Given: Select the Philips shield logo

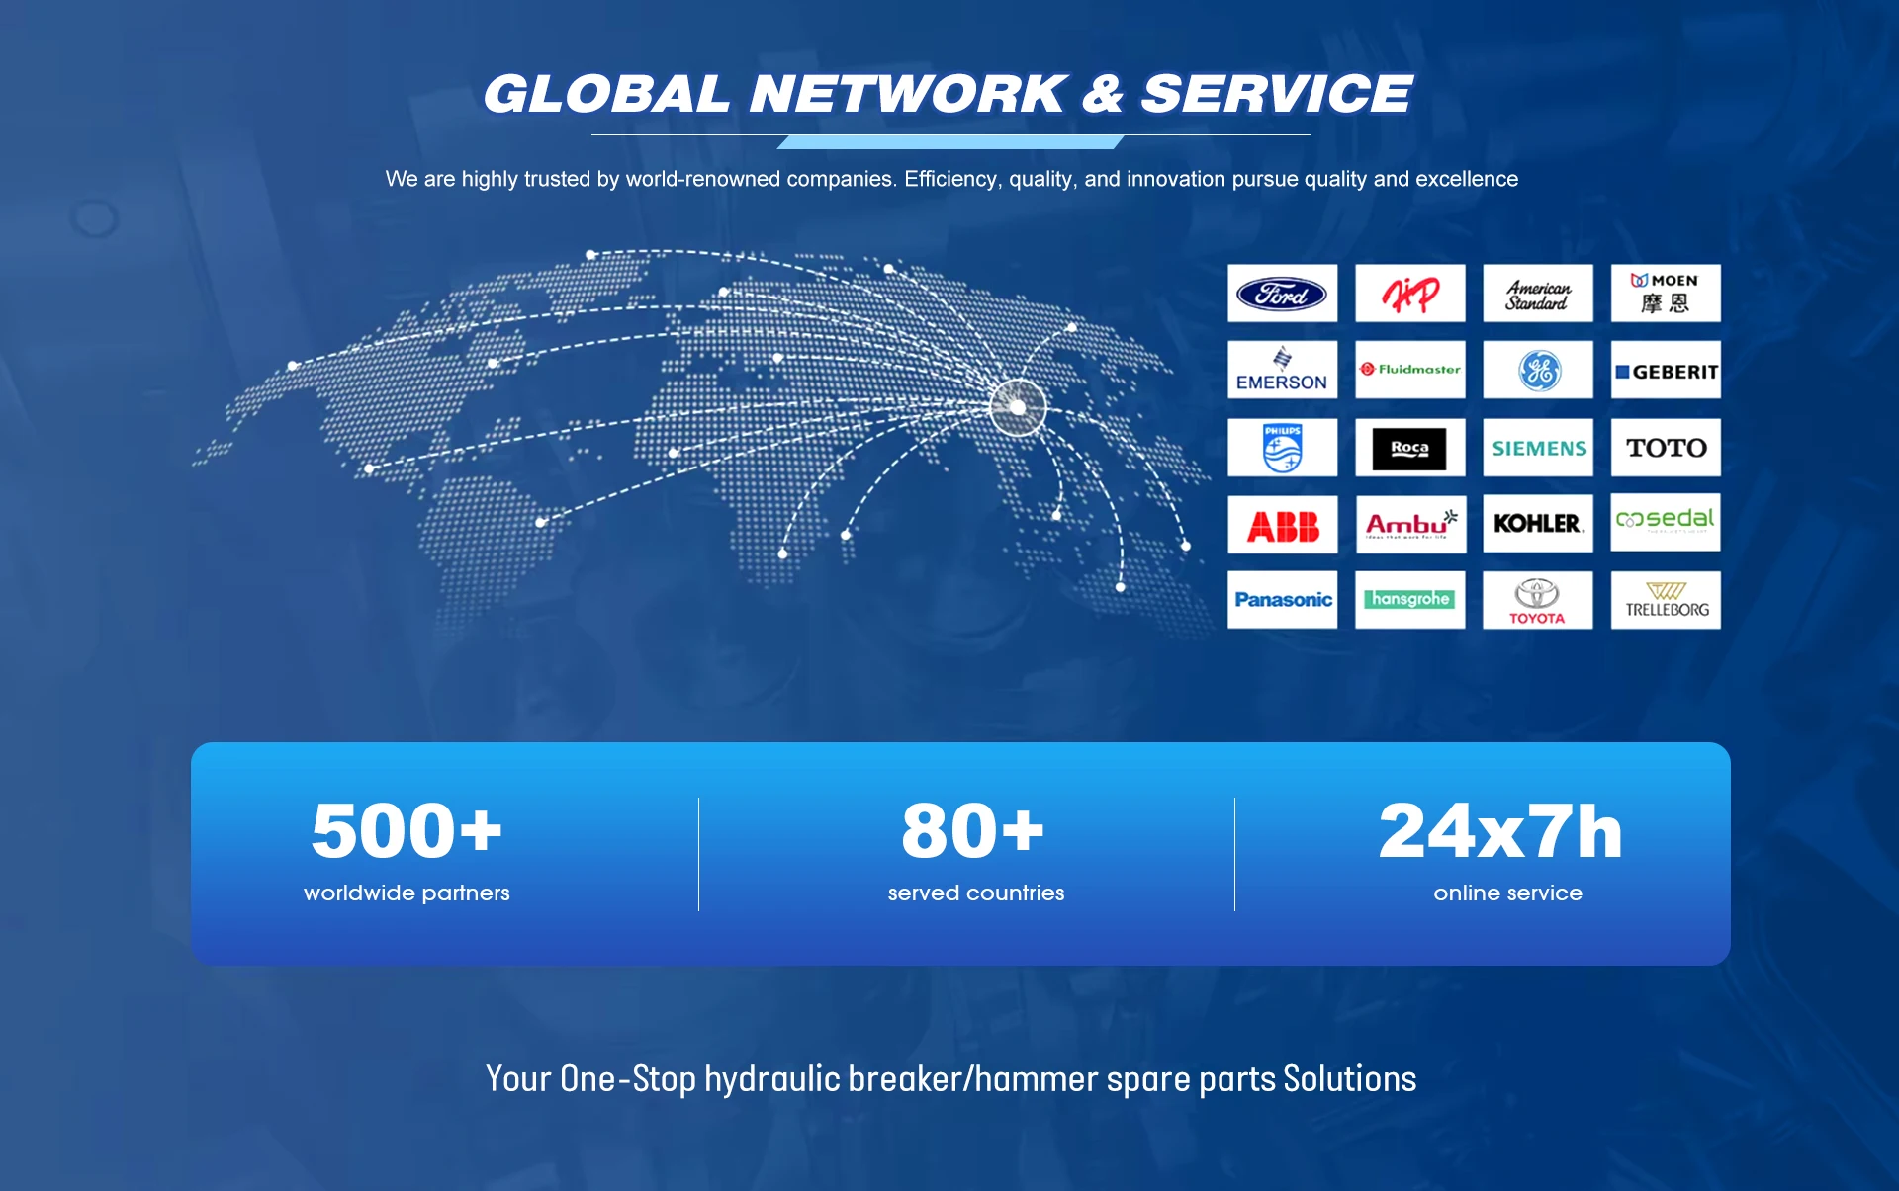Looking at the screenshot, I should point(1282,448).
